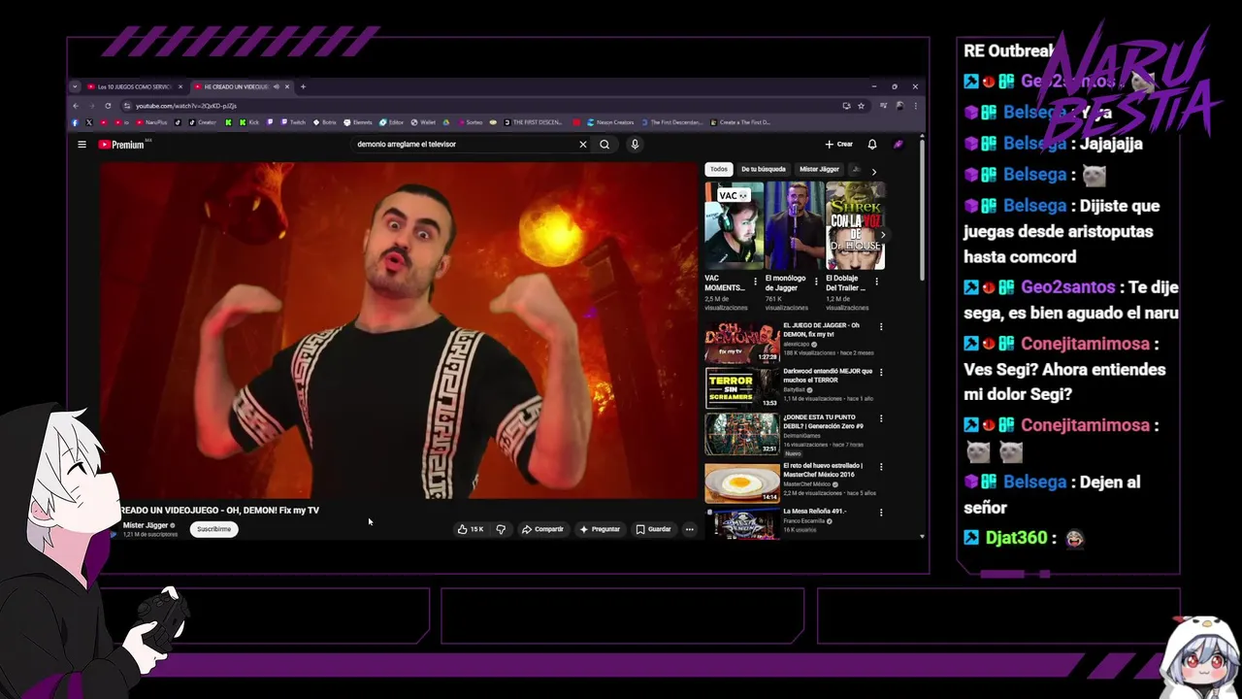Like the video with 15 K likes
This screenshot has height=699, width=1242.
point(471,529)
